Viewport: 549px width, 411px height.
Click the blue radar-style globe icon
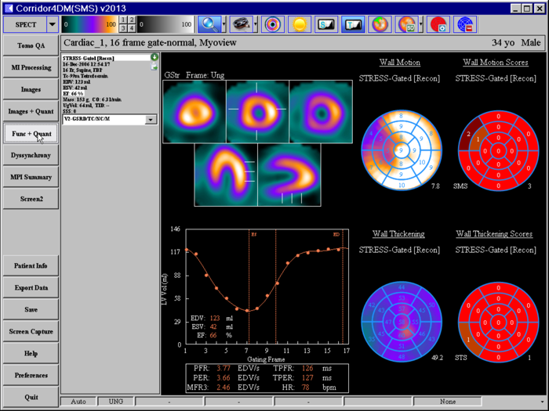pos(464,24)
